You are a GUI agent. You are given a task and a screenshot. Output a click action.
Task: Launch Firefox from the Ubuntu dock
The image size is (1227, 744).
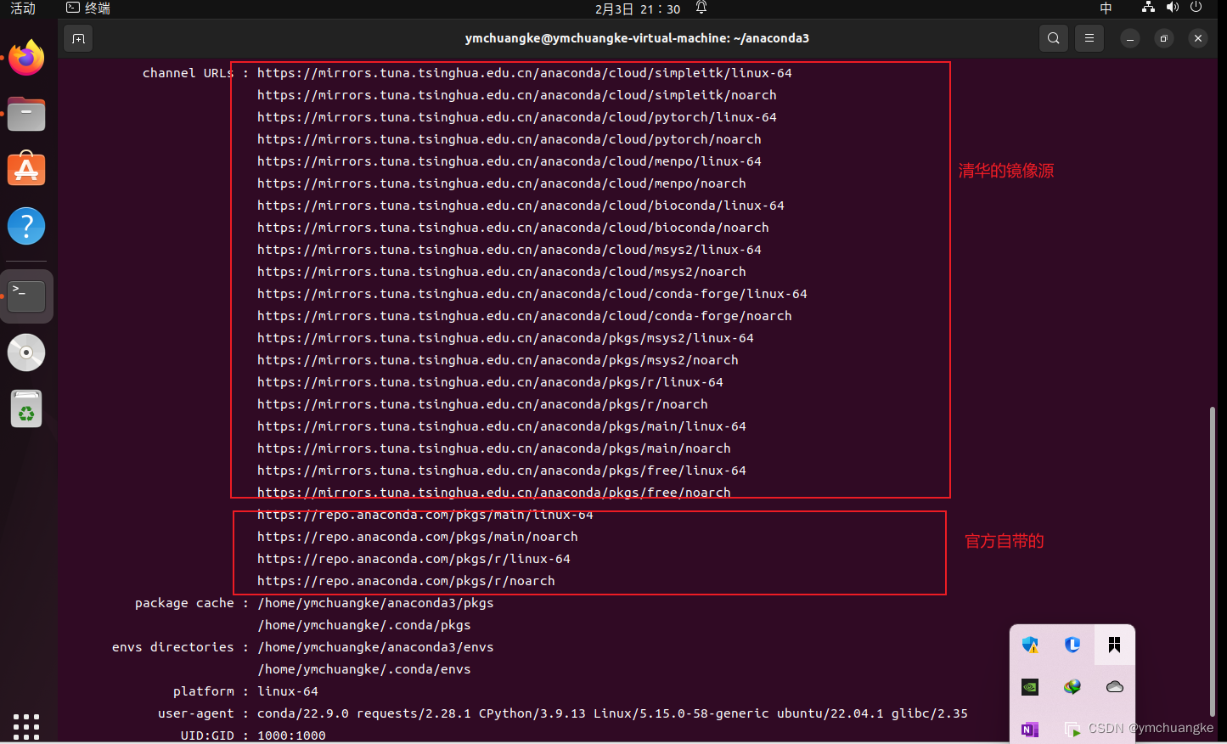[x=26, y=58]
